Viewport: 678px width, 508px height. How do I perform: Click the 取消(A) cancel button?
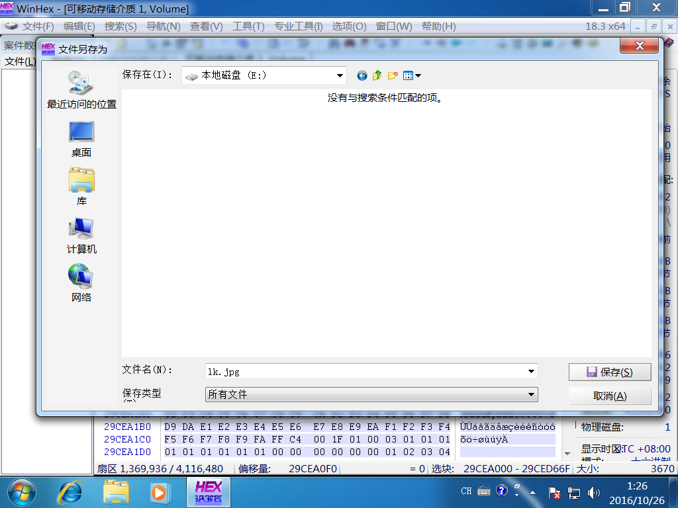click(610, 396)
